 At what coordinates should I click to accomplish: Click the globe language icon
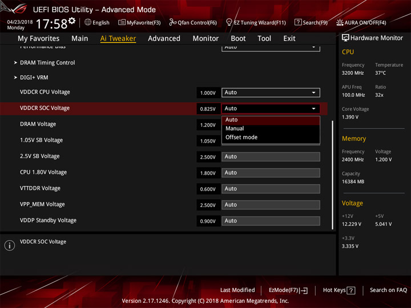tap(88, 22)
